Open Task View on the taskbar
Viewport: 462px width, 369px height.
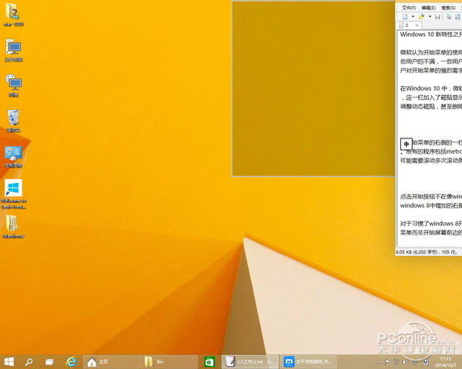[49, 361]
